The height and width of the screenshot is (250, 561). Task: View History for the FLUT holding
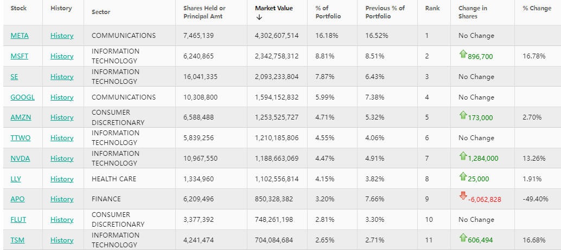[x=62, y=220]
